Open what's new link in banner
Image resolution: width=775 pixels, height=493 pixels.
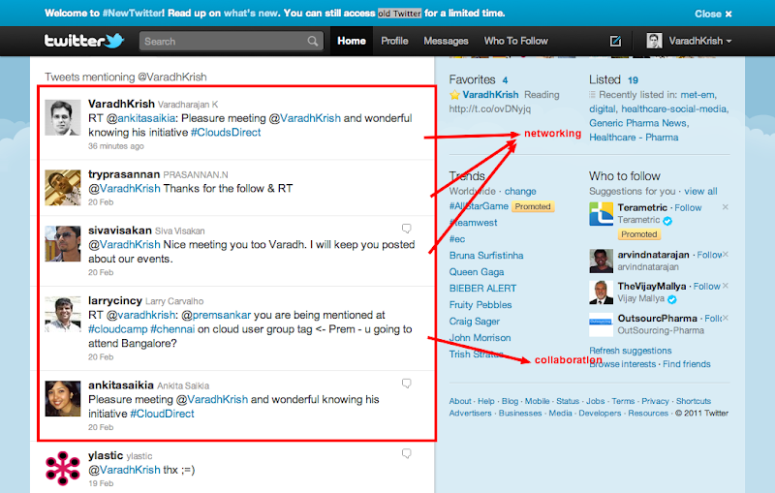(x=251, y=14)
